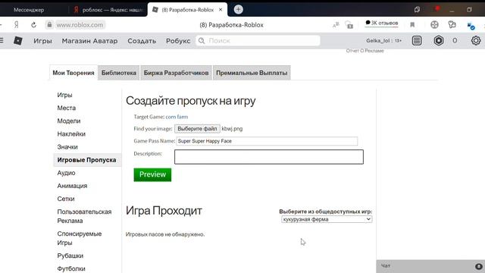The height and width of the screenshot is (273, 485).
Task: Open Наклейки in the left sidebar
Action: [71, 134]
